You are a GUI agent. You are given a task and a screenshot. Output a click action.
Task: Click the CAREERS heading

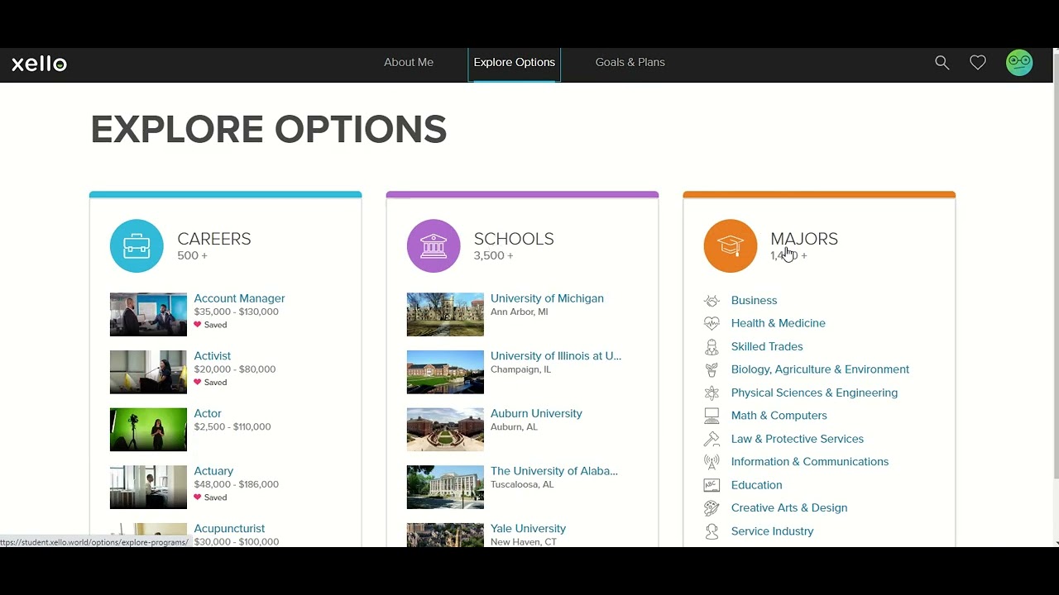(214, 239)
